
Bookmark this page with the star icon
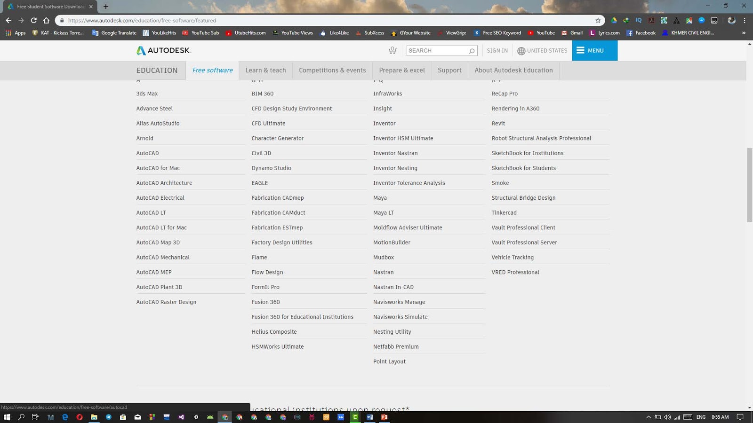pos(598,20)
